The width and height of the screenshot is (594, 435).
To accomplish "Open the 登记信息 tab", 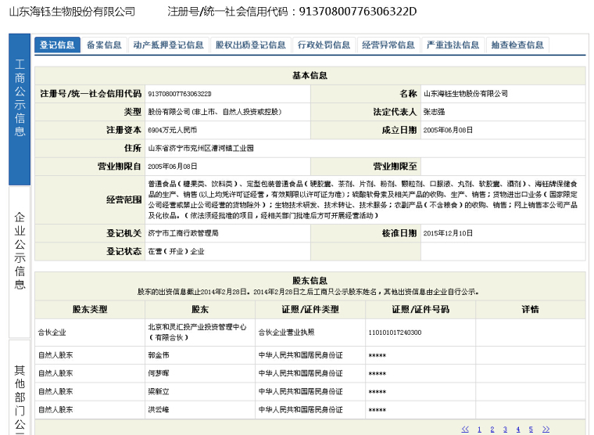I will (57, 45).
